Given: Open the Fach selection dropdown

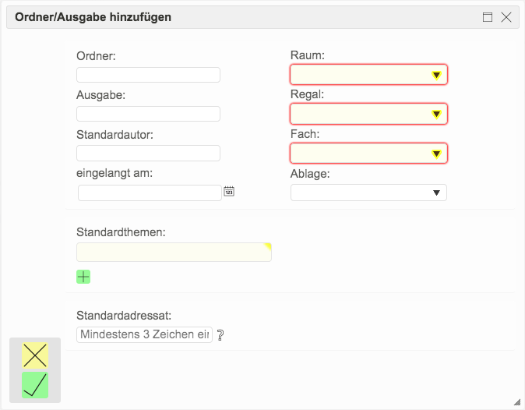Looking at the screenshot, I should pyautogui.click(x=368, y=154).
